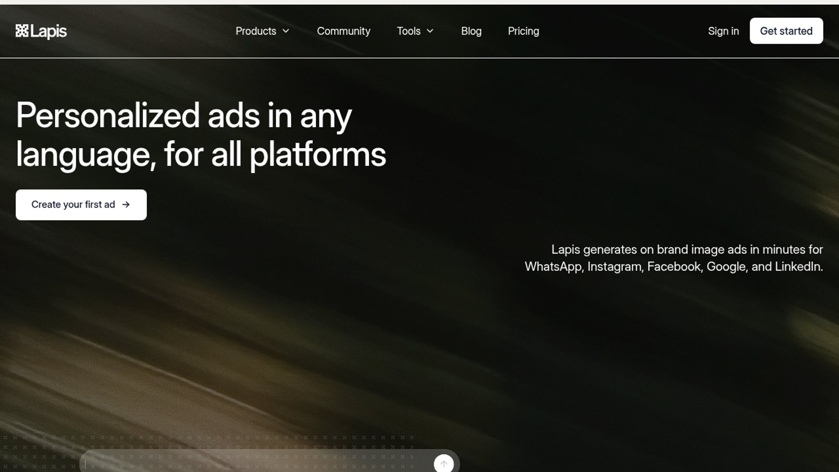Click the Create your first ad button
Screen dimensions: 839x472
(x=73, y=205)
